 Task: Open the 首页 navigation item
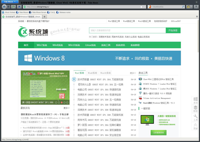26,45
